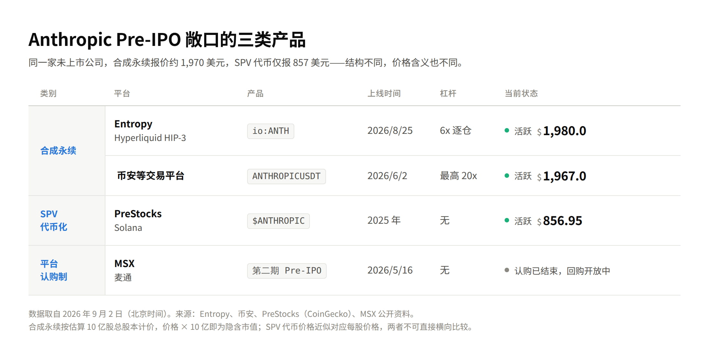The image size is (709, 355).
Task: Click the 'MSX' platform name
Action: point(124,264)
